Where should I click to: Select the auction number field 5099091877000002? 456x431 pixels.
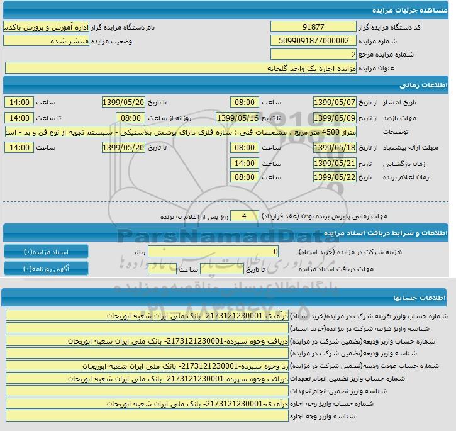pyautogui.click(x=313, y=40)
